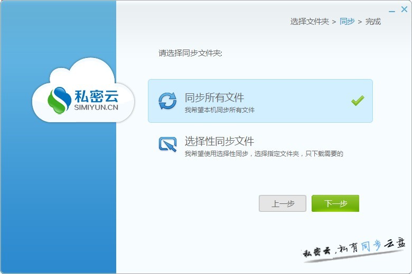Click the 请选择同步文件夹 heading
412x274 pixels.
tap(191, 53)
